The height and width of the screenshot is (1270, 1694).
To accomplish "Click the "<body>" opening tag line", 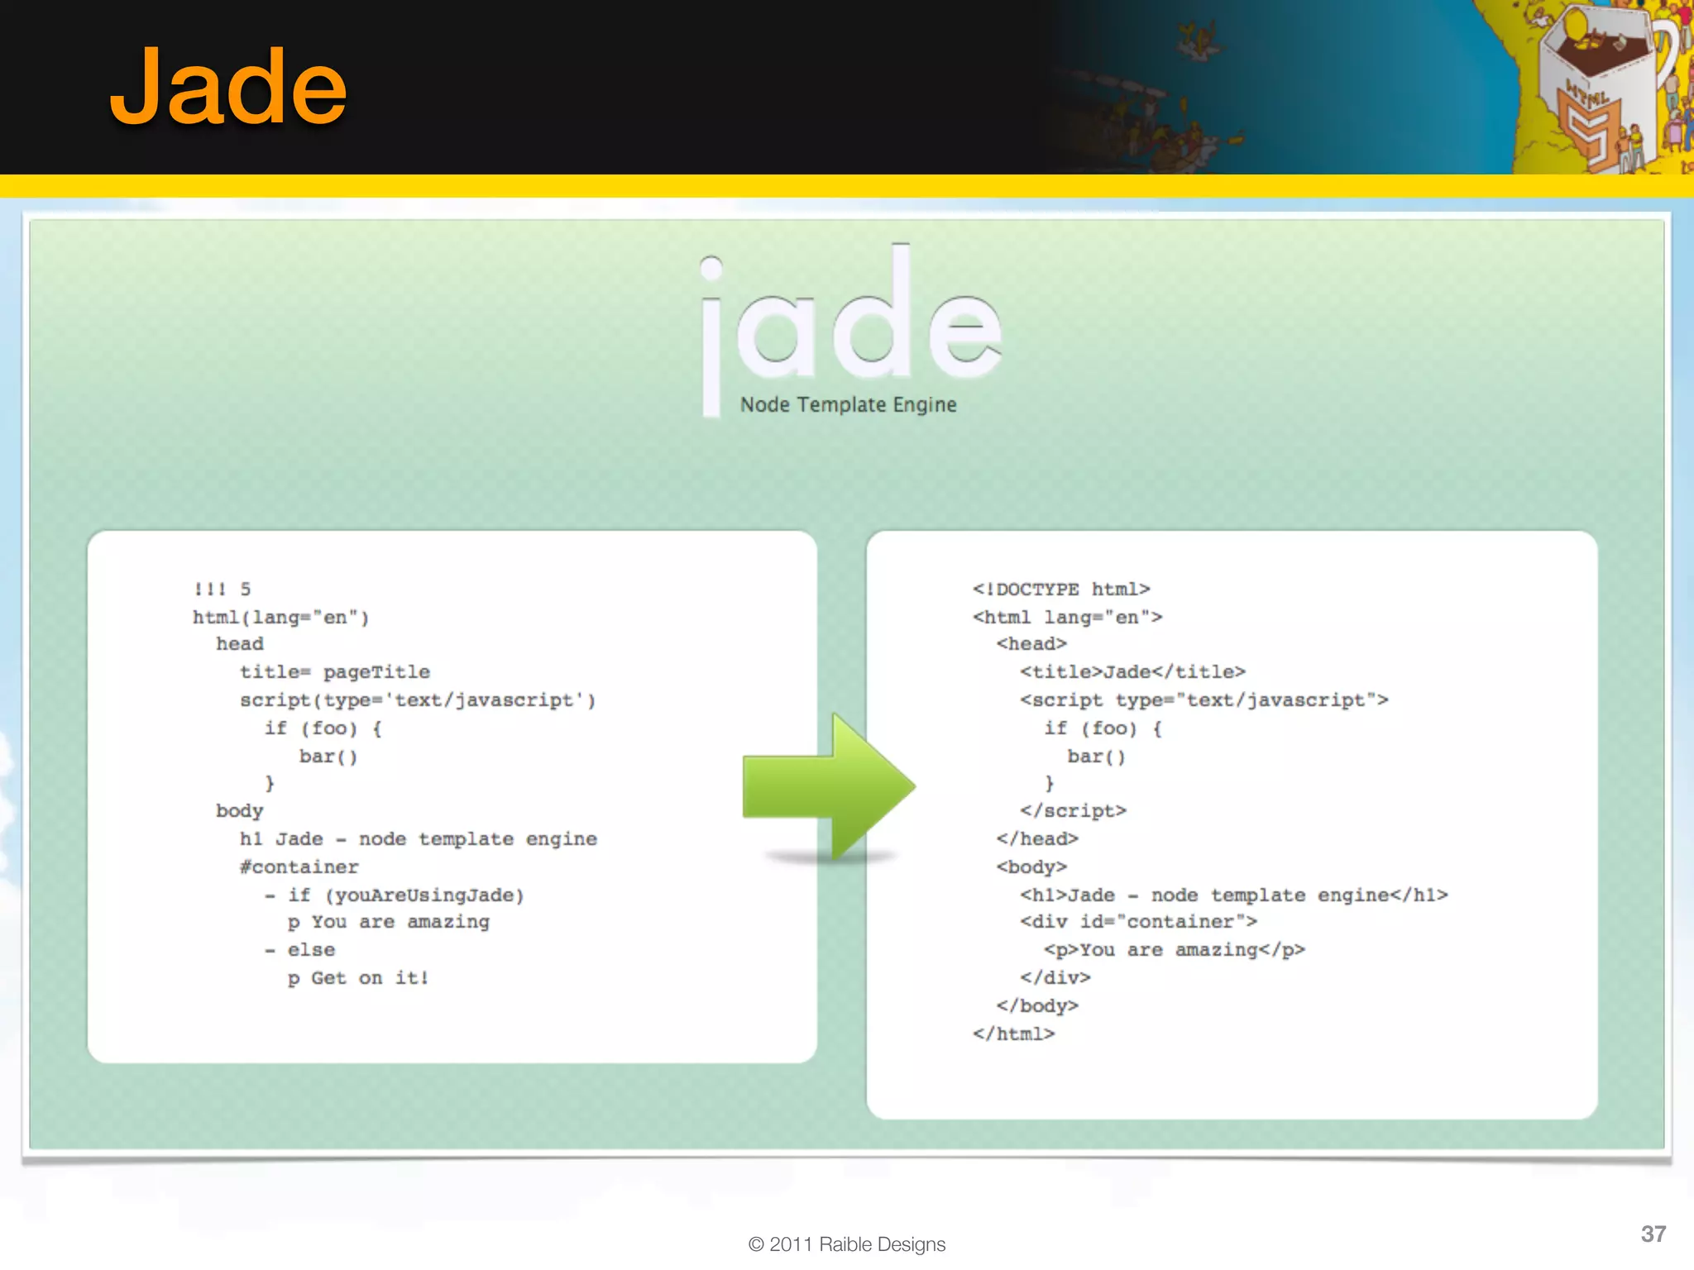I will [x=1031, y=867].
